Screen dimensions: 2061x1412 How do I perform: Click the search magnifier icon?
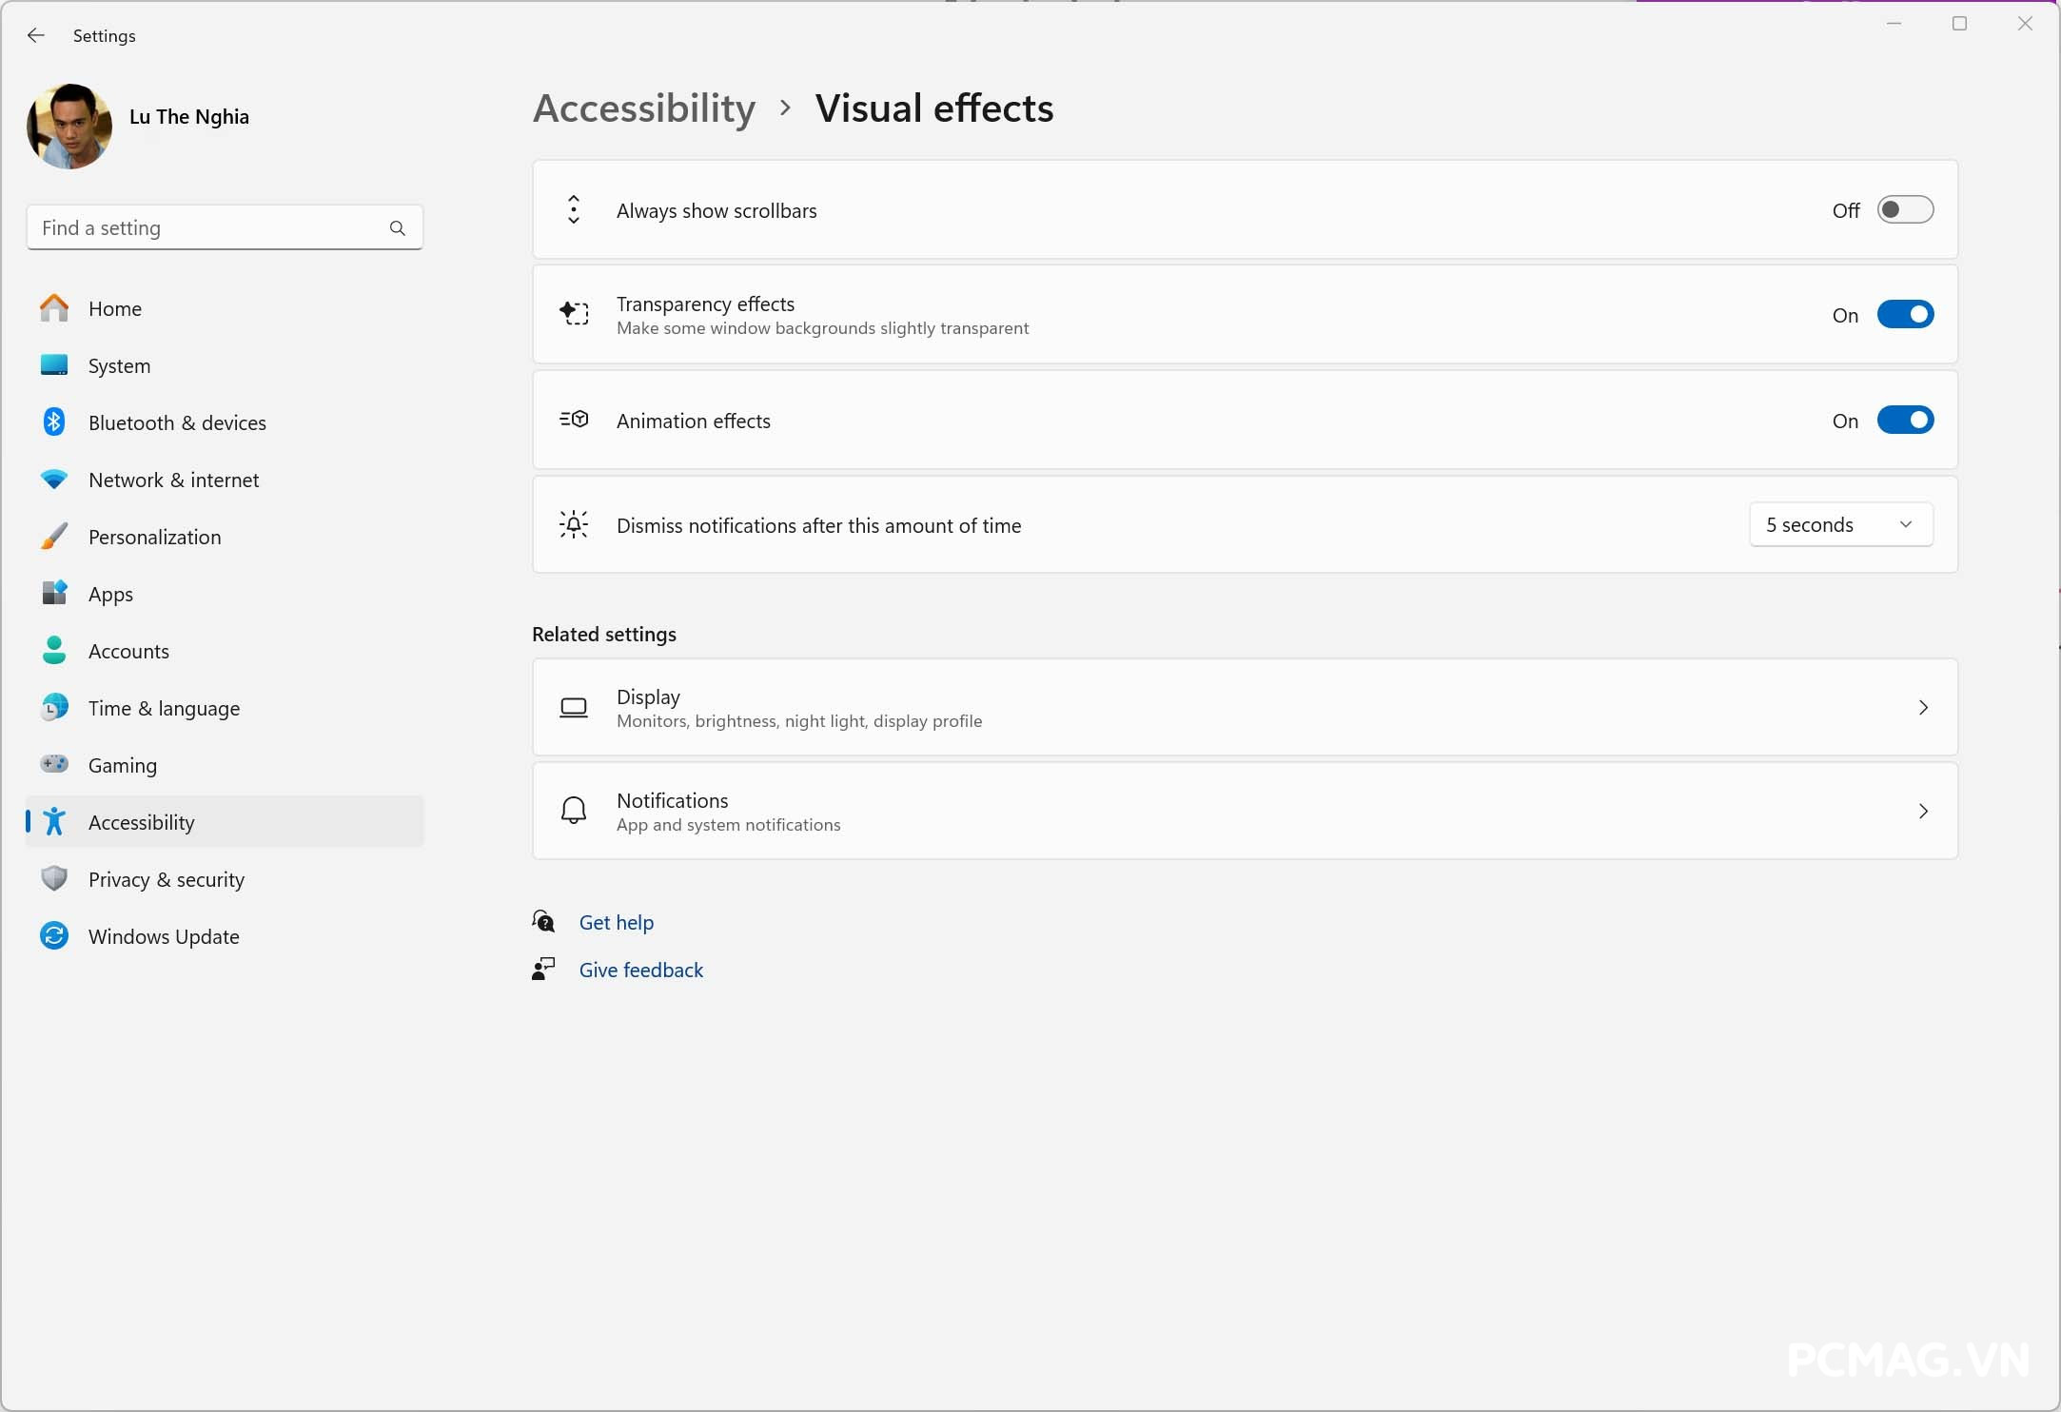(398, 228)
